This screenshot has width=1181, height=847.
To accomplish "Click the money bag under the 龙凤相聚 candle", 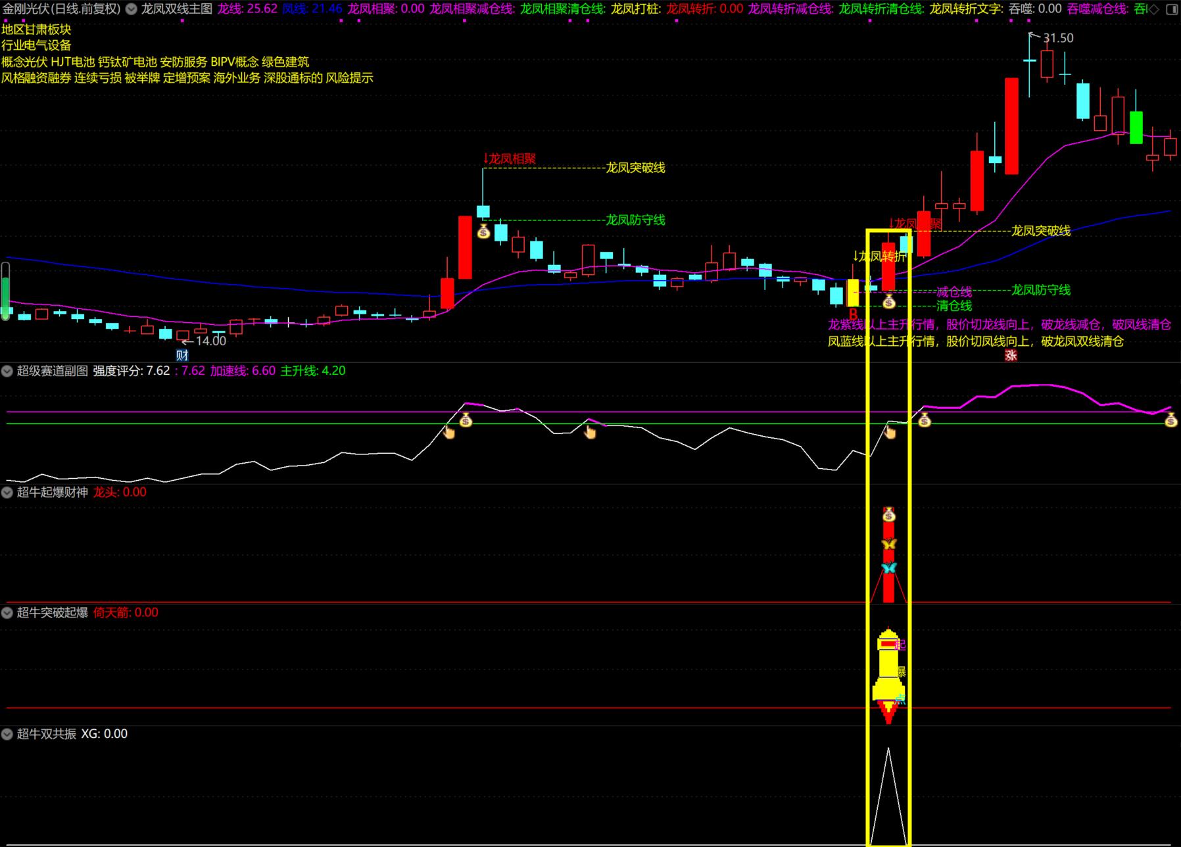I will pyautogui.click(x=483, y=231).
